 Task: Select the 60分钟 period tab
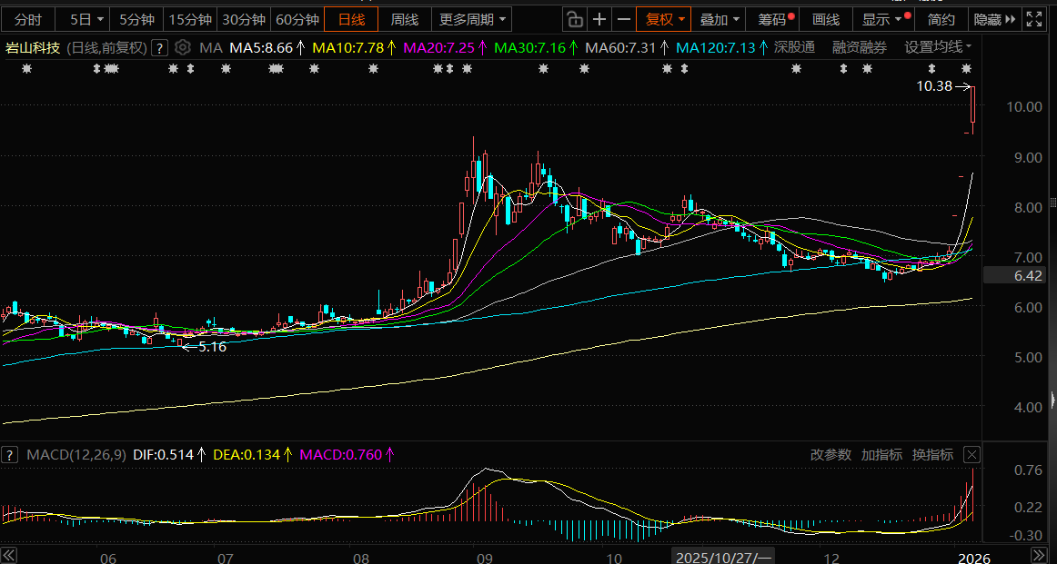tap(297, 19)
